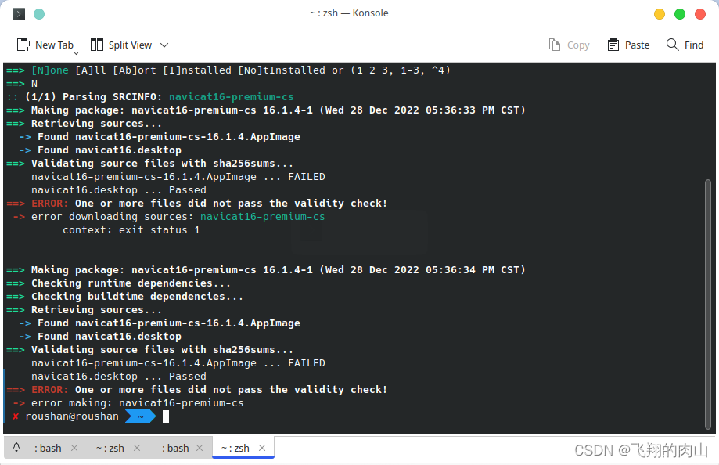Image resolution: width=719 pixels, height=465 pixels.
Task: Click 'Checking buildtime dependencies...' line
Action: (137, 297)
